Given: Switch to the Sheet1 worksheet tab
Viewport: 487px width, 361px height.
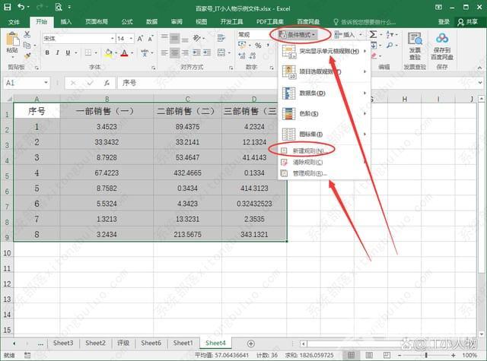Looking at the screenshot, I should 183,343.
